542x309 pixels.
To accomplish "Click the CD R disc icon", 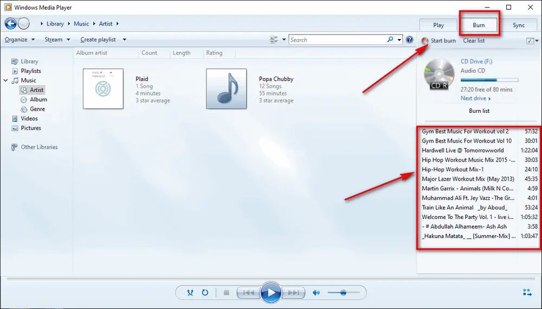I will coord(439,74).
